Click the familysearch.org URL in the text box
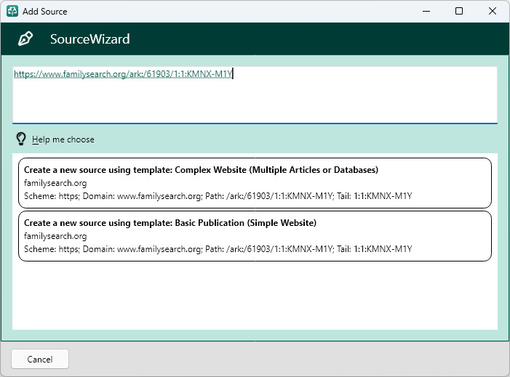 pyautogui.click(x=123, y=74)
